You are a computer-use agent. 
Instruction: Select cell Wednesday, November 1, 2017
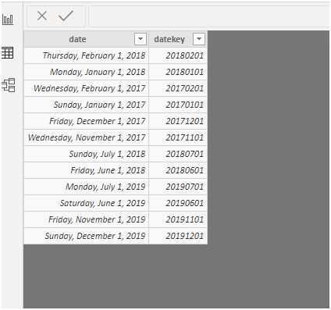point(86,137)
